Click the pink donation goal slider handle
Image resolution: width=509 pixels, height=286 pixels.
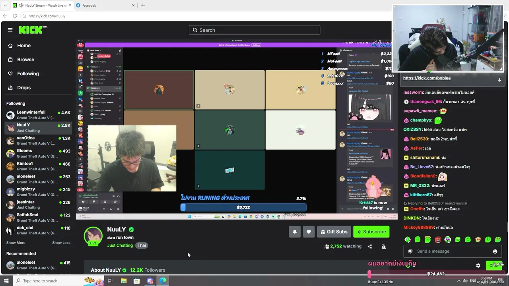click(369, 274)
